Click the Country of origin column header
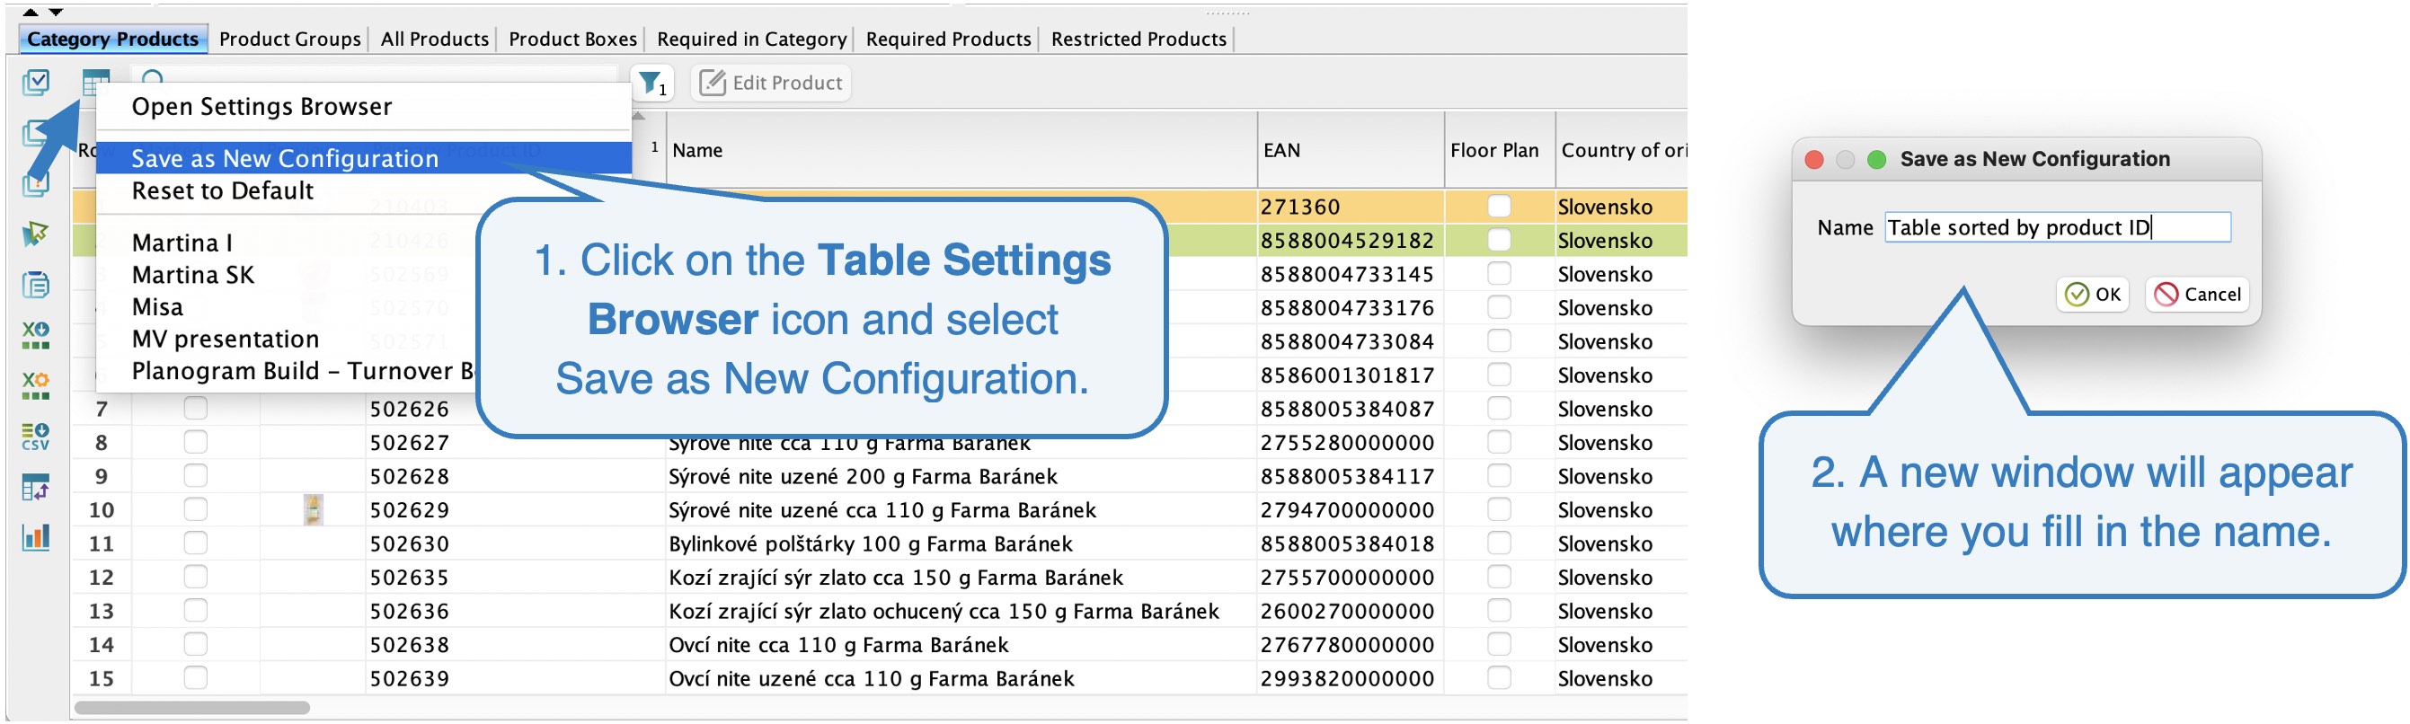The image size is (2410, 724). (1622, 151)
